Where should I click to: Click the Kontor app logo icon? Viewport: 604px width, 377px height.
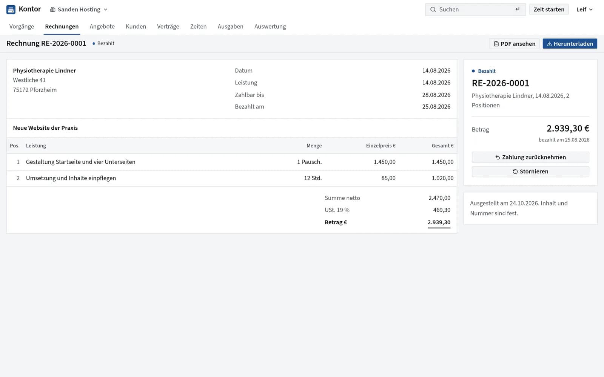pos(11,9)
